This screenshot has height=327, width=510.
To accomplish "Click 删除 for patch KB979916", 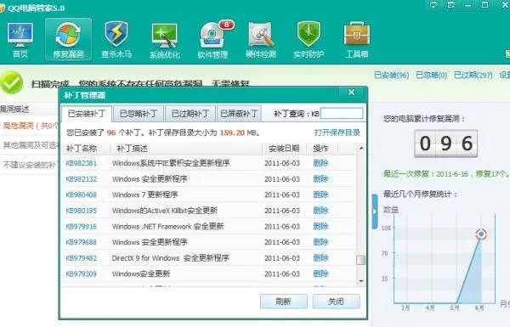I will pyautogui.click(x=320, y=226).
